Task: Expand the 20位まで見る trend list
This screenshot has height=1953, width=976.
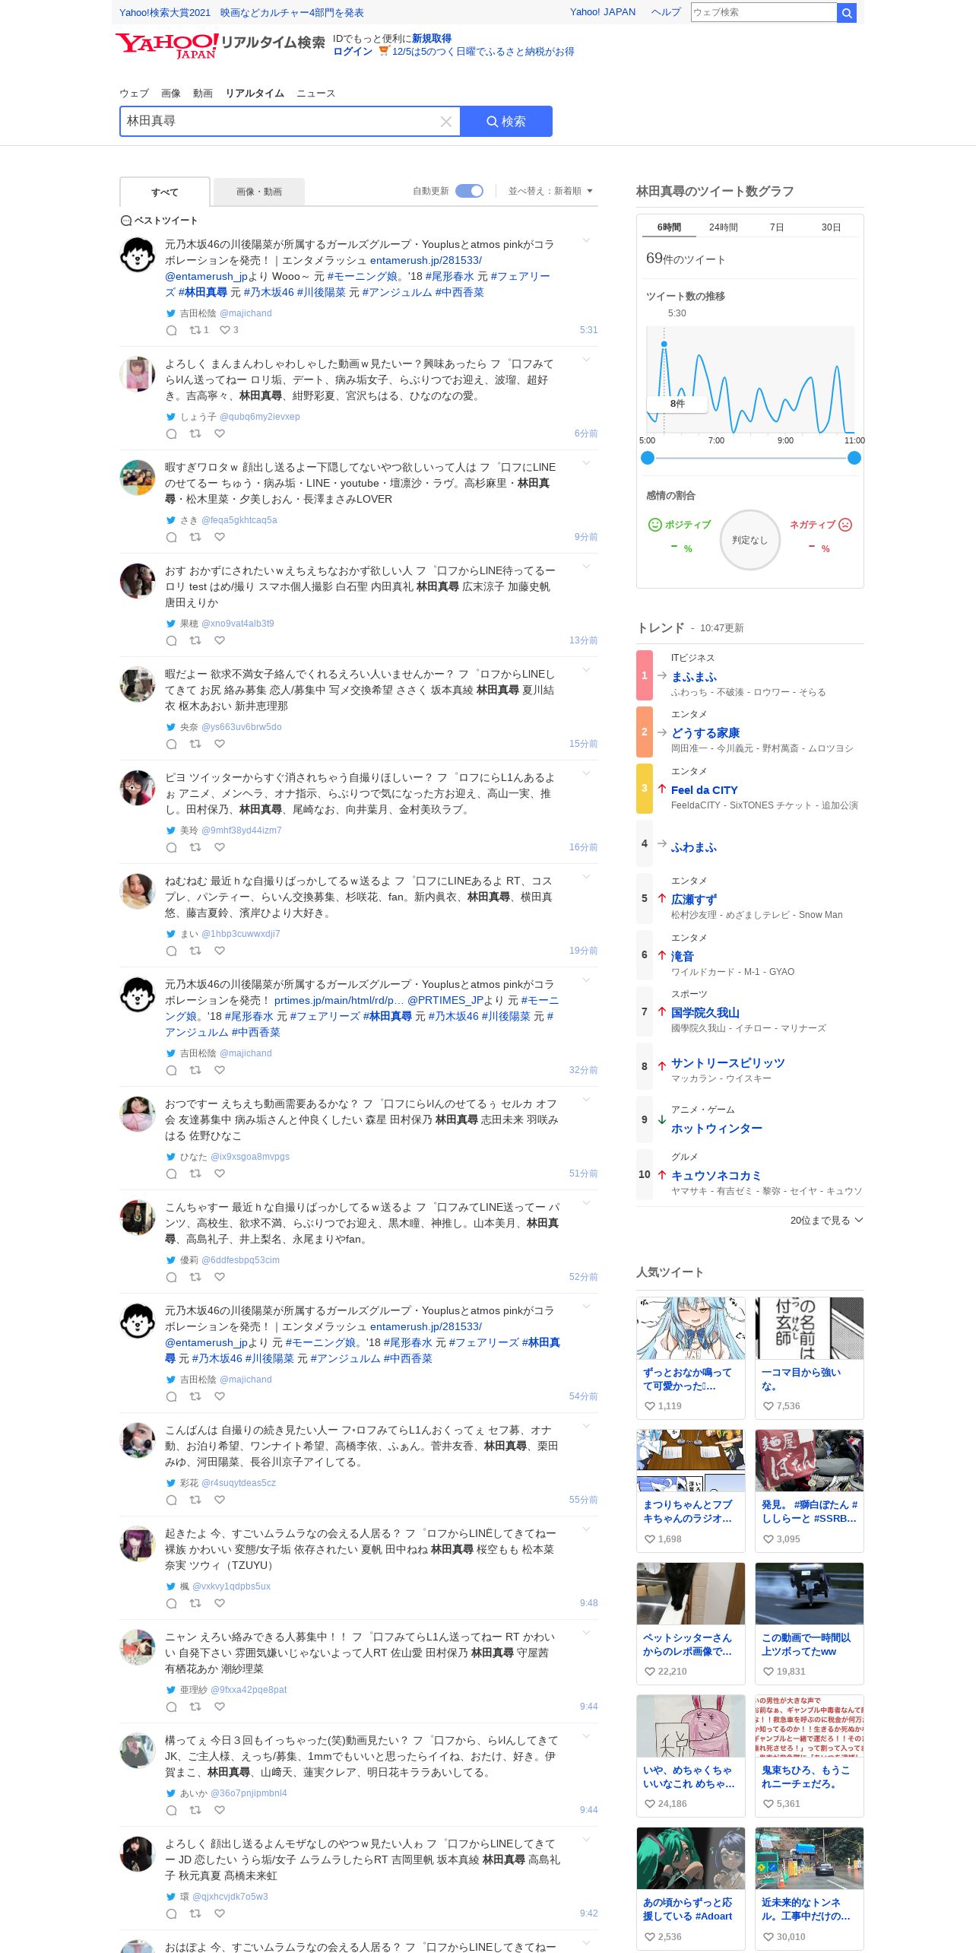Action: tap(826, 1220)
